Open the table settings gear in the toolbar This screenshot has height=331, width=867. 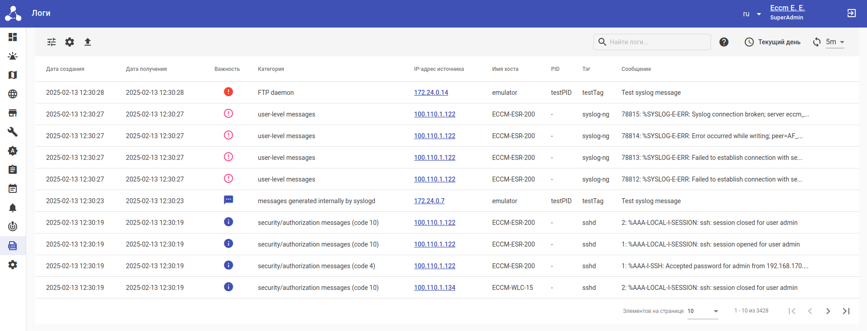tap(70, 42)
